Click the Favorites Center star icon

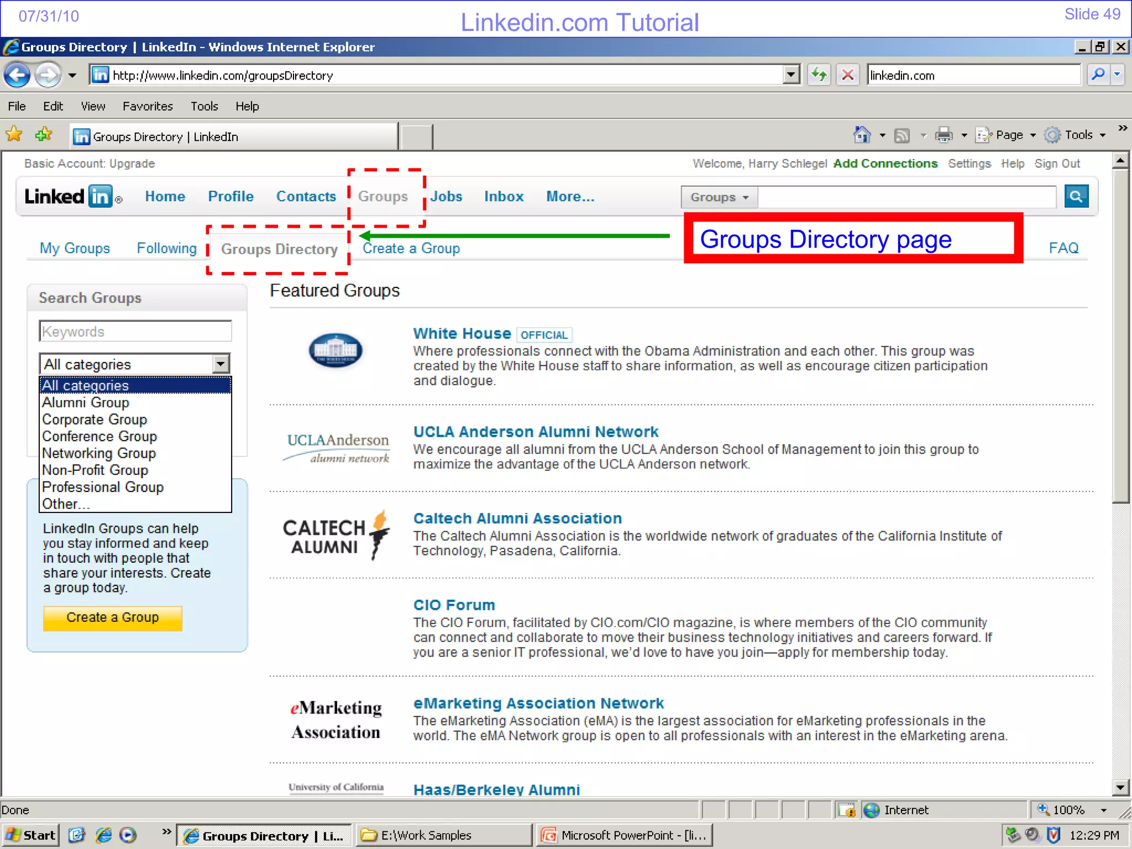point(14,135)
